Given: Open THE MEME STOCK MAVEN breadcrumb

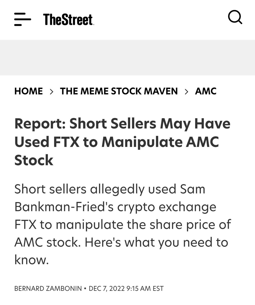Looking at the screenshot, I should click(x=119, y=91).
